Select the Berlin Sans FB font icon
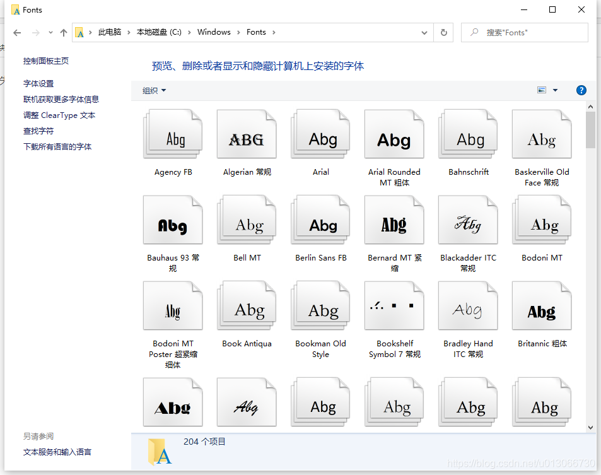Viewport: 601px width, 475px height. coord(320,220)
